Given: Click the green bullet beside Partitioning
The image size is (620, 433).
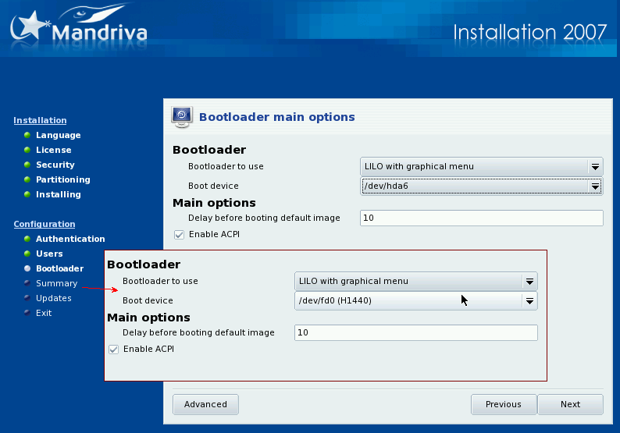Looking at the screenshot, I should [x=27, y=179].
